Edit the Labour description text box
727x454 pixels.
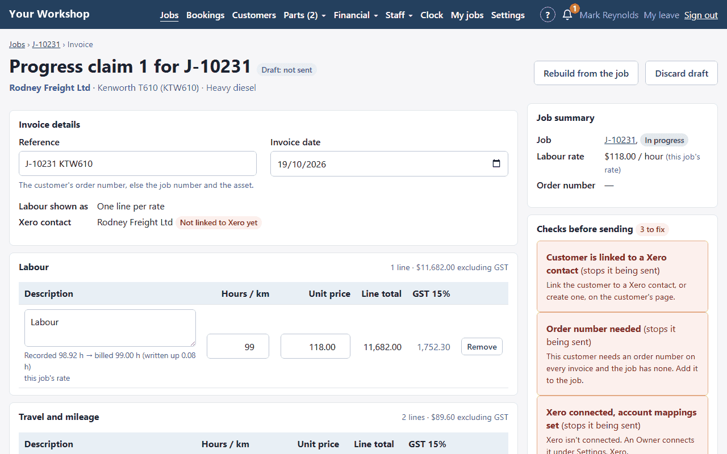pyautogui.click(x=110, y=328)
